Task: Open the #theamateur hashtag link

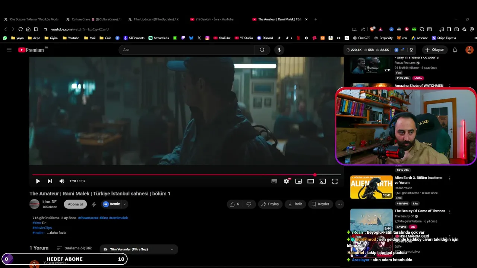Action: point(88,218)
